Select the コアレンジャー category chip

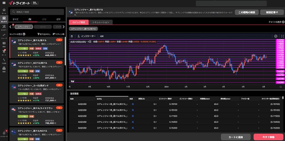(24, 27)
